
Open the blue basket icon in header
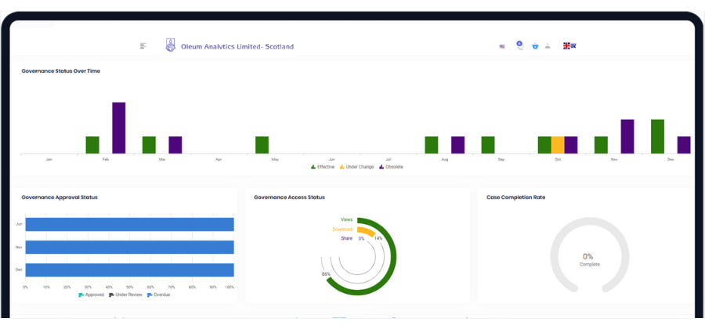[535, 46]
